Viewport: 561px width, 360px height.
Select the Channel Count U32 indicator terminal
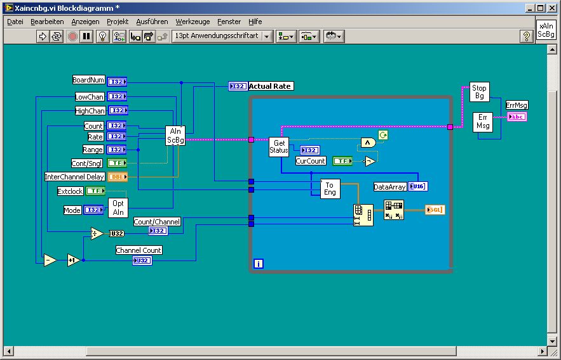(142, 260)
